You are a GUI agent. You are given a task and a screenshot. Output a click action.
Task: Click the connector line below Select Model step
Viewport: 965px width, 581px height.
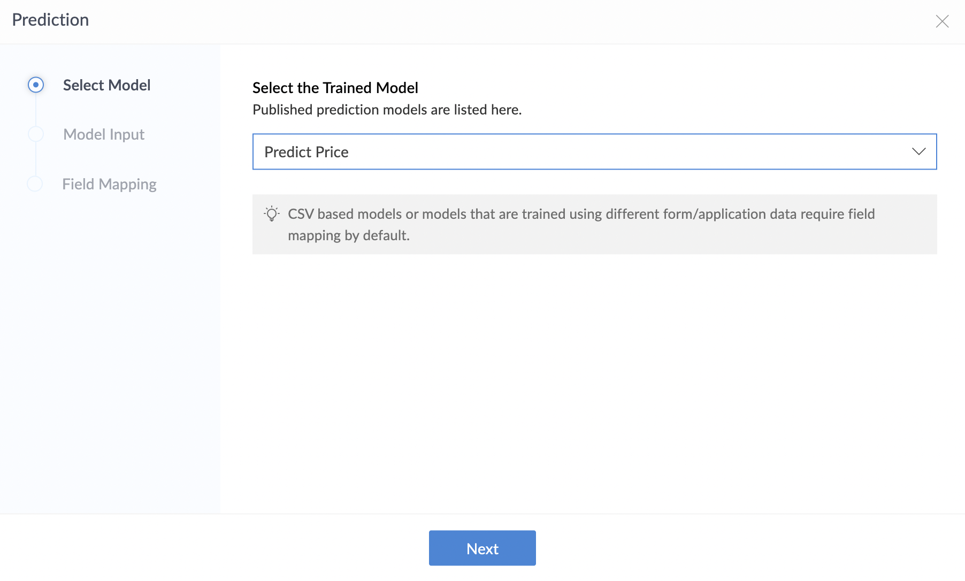tap(36, 110)
